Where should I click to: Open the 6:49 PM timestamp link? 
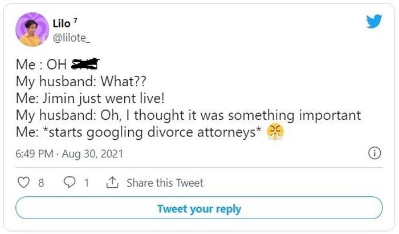pyautogui.click(x=34, y=154)
